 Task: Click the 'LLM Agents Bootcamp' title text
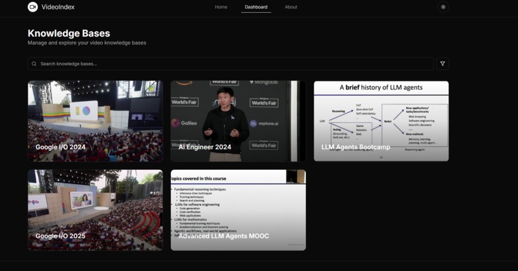(356, 147)
